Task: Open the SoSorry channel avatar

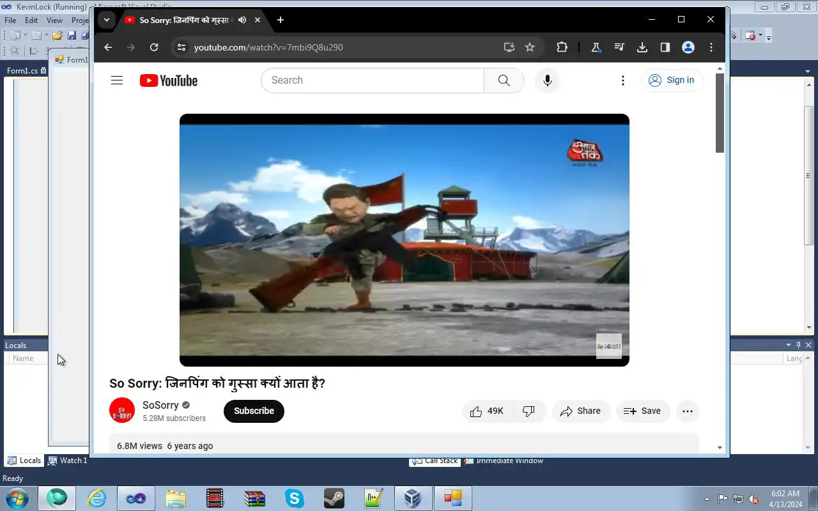Action: click(x=122, y=411)
